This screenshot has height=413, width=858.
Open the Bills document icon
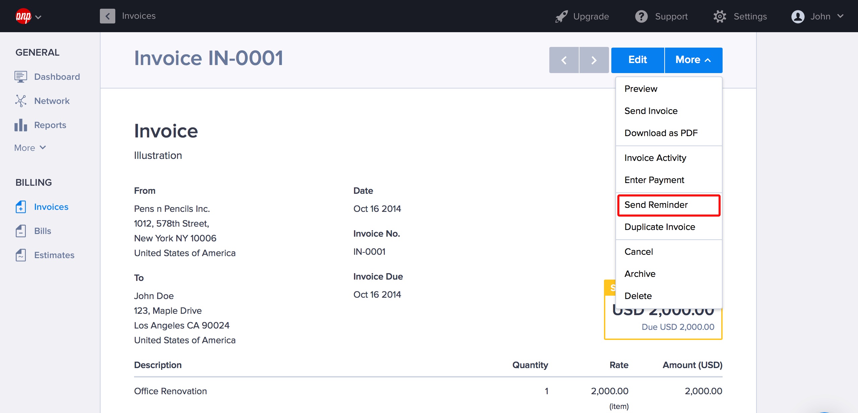coord(21,231)
